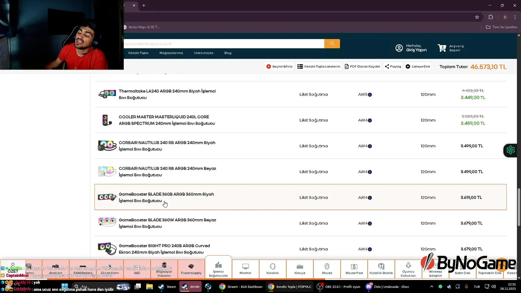
Task: Click Giriş Yapın login link
Action: 416,50
